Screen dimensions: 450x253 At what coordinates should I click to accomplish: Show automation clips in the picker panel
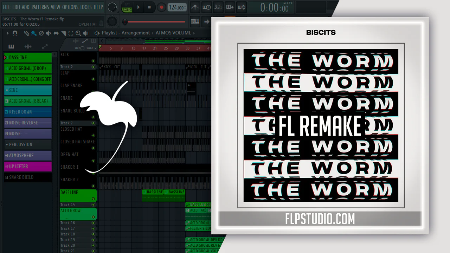tap(45, 46)
